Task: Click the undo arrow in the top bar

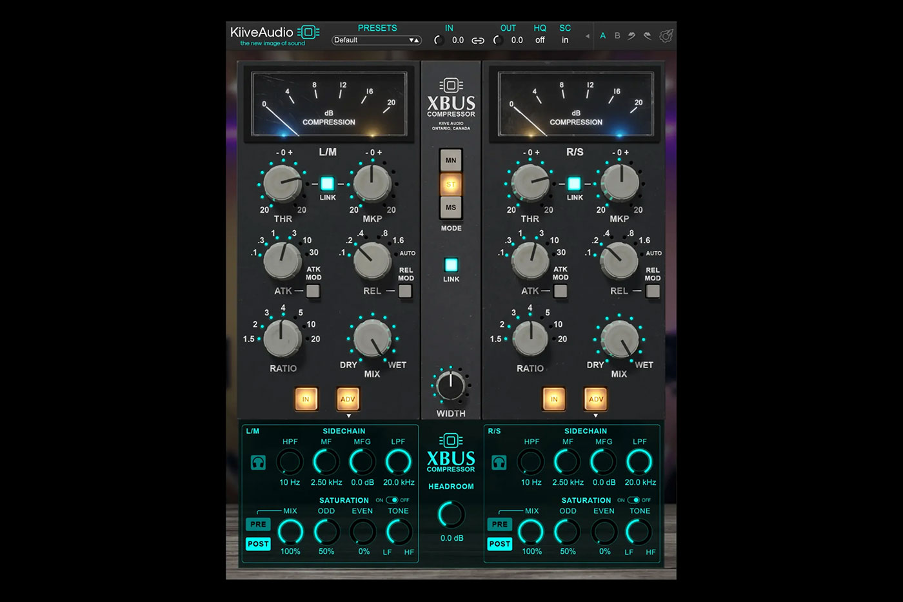Action: [631, 35]
